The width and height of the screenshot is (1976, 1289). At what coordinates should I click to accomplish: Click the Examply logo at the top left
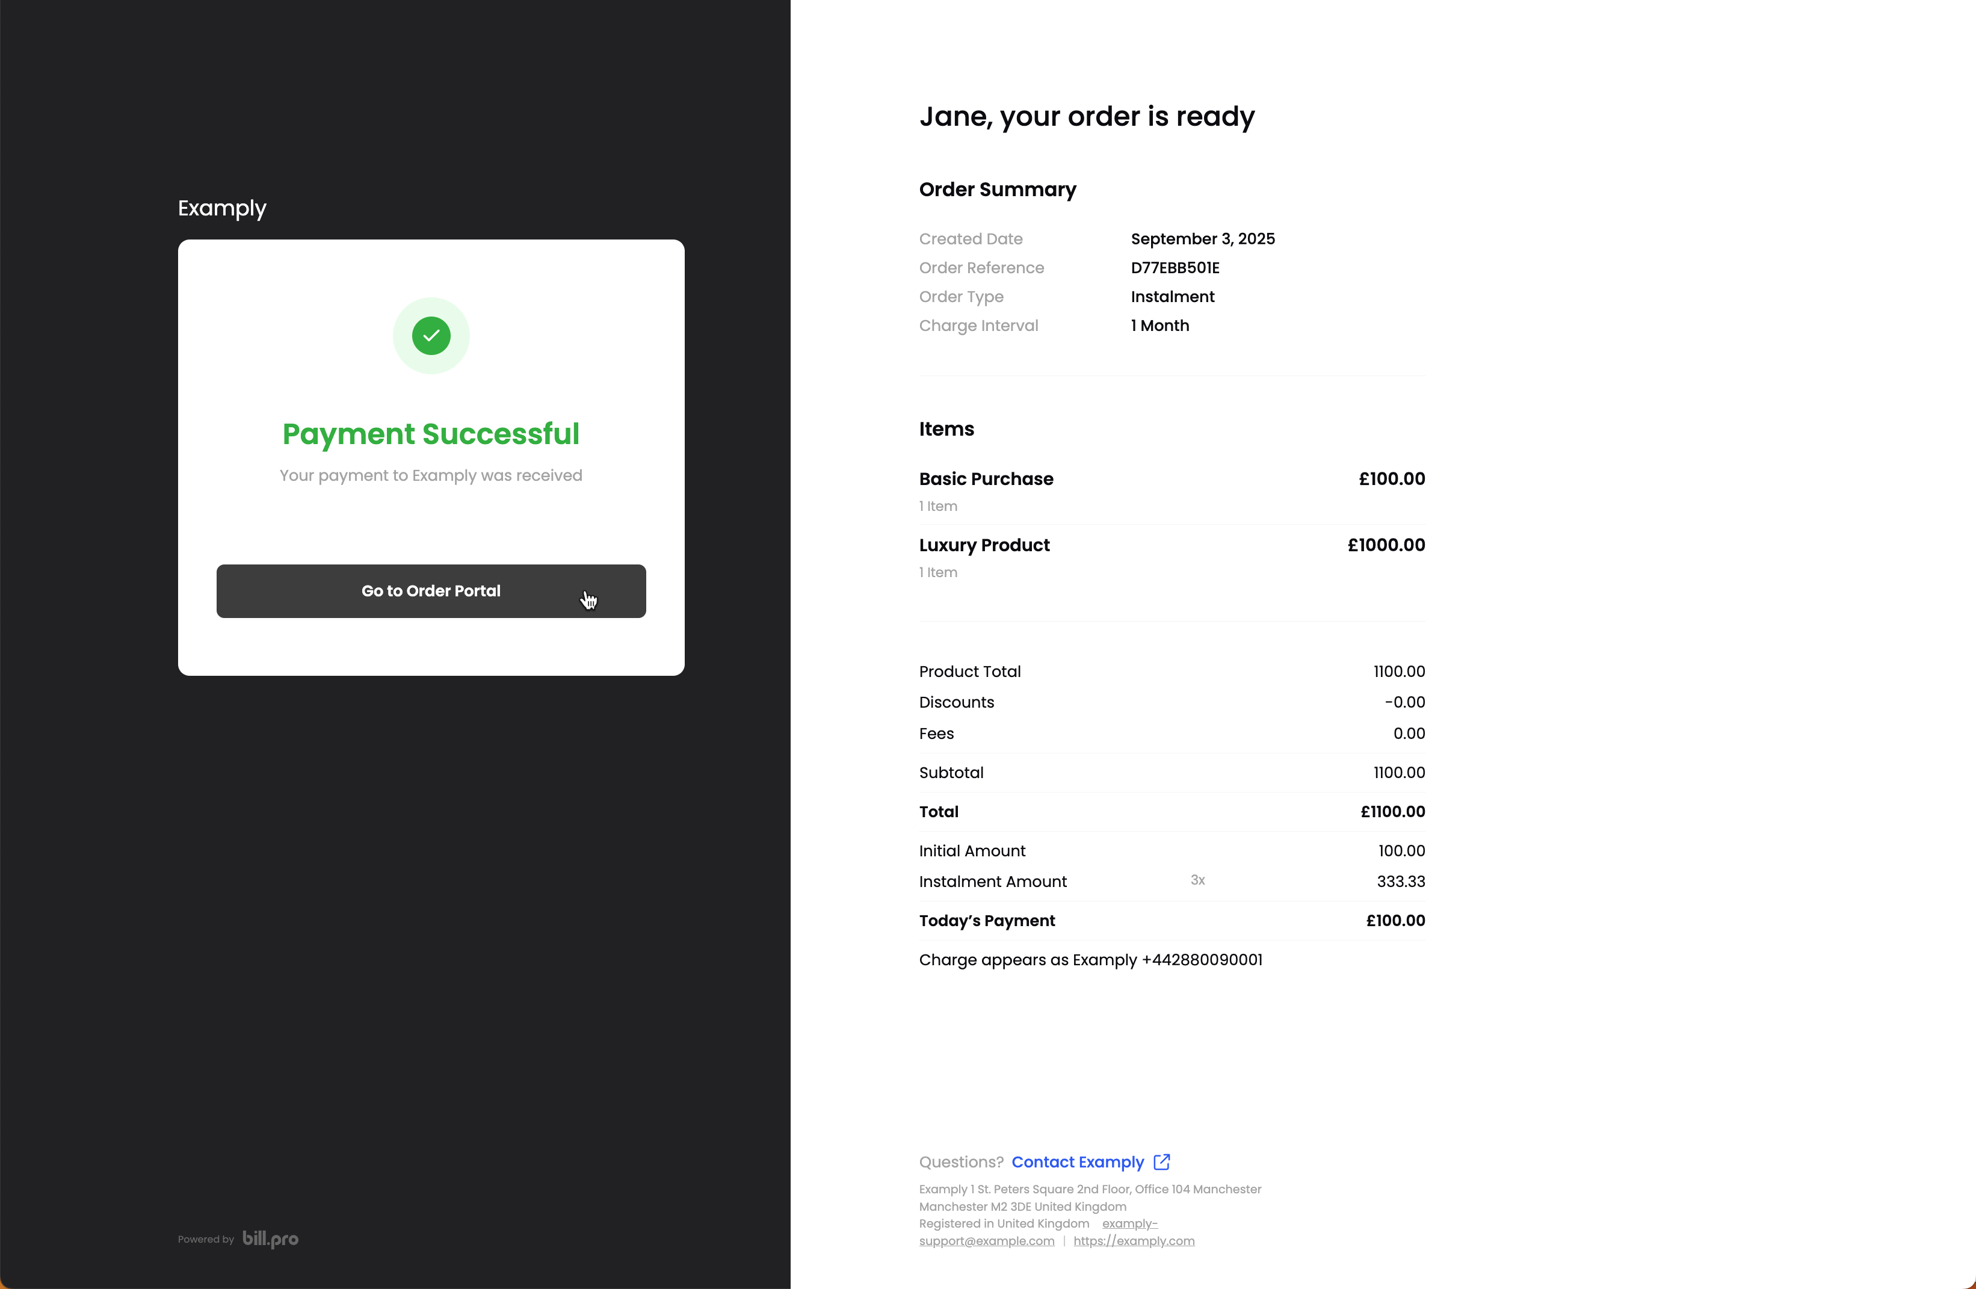(221, 208)
